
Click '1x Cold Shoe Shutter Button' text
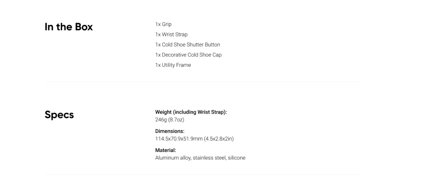tap(188, 45)
